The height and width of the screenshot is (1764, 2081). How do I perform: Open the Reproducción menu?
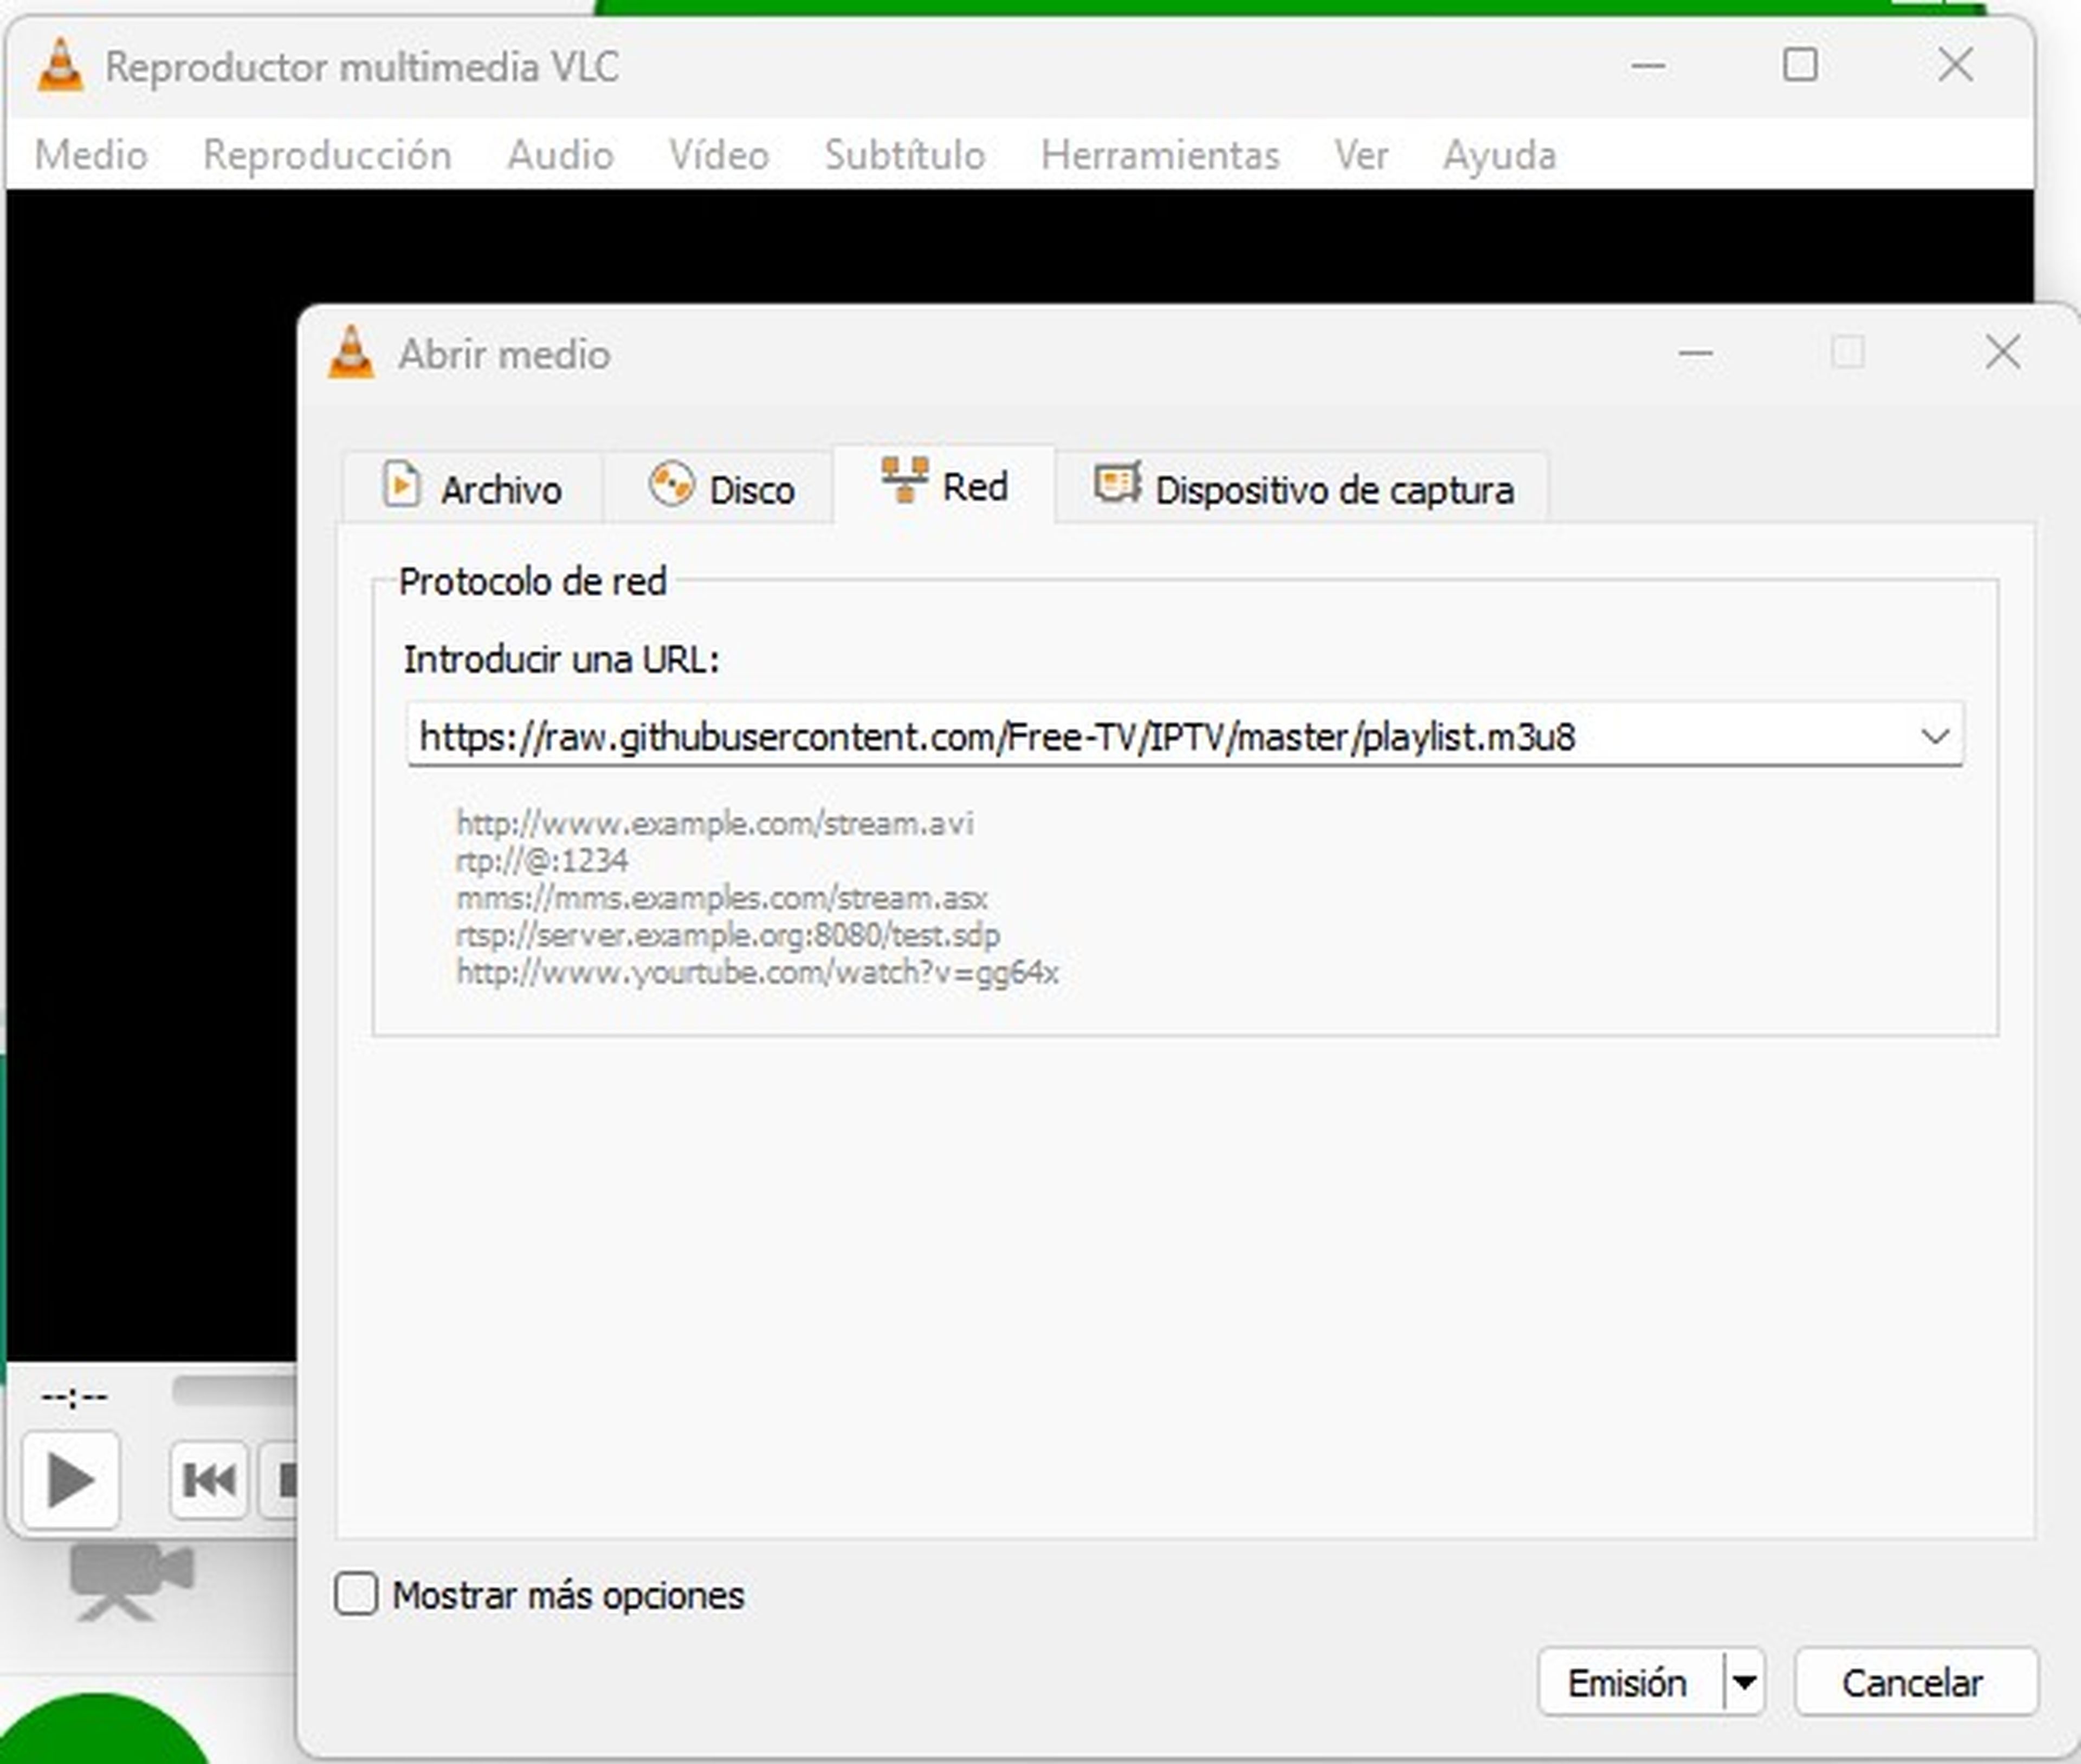coord(327,155)
